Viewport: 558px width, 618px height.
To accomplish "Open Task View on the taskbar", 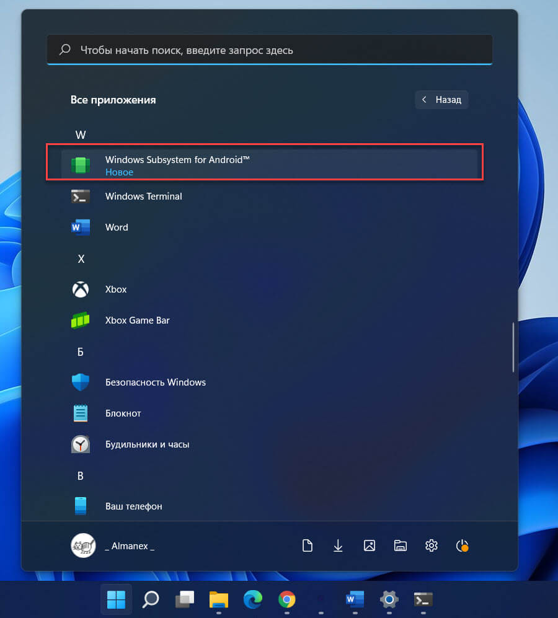I will click(185, 599).
